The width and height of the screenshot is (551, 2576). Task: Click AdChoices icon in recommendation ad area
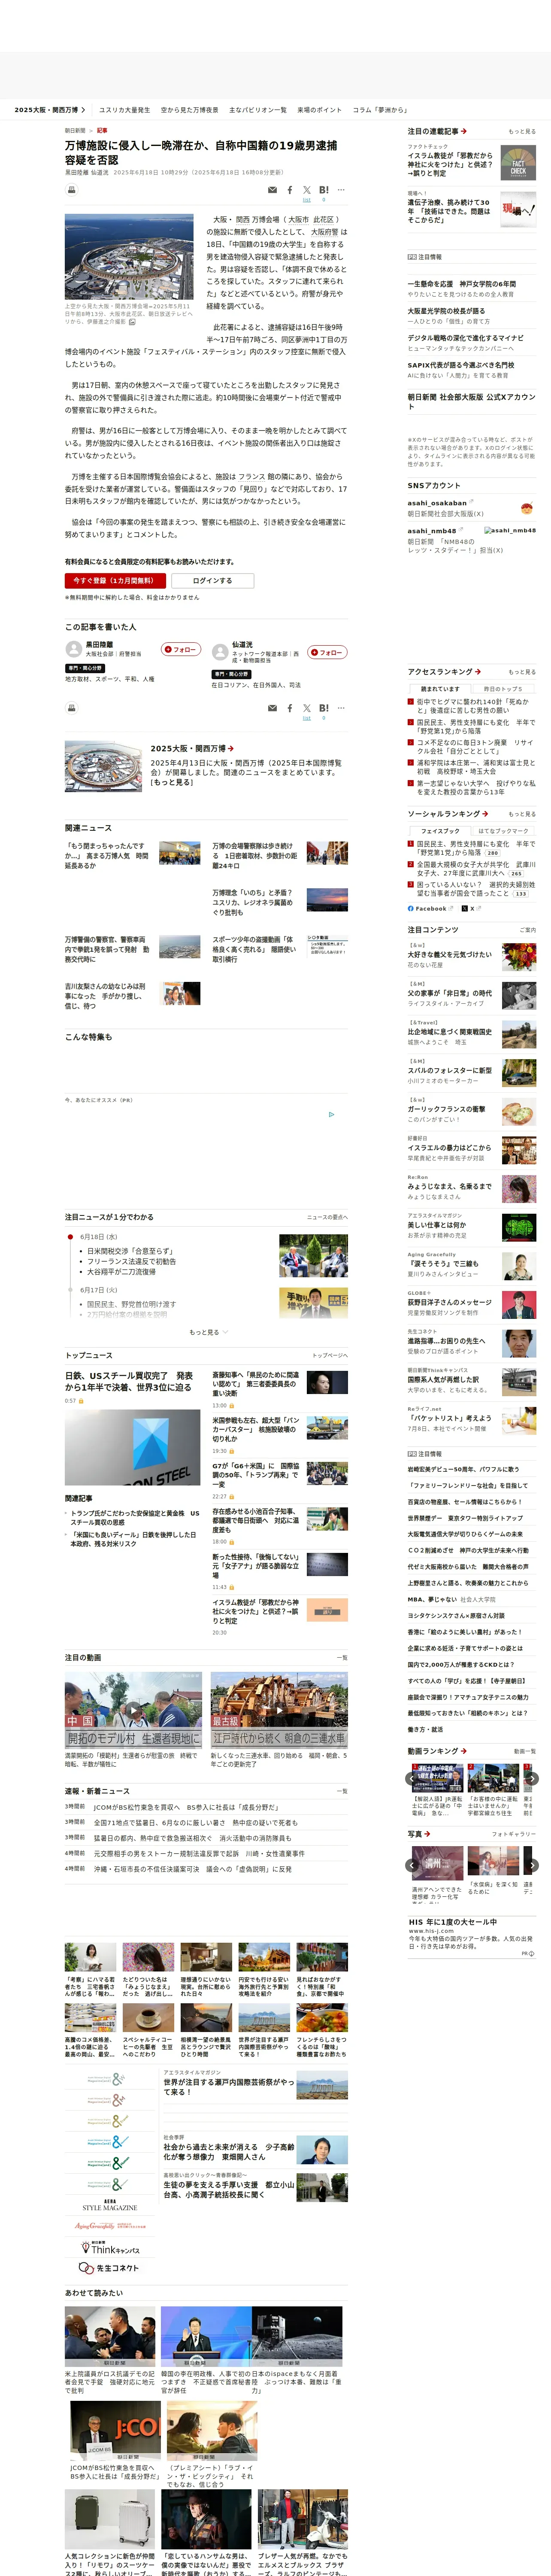point(332,1114)
